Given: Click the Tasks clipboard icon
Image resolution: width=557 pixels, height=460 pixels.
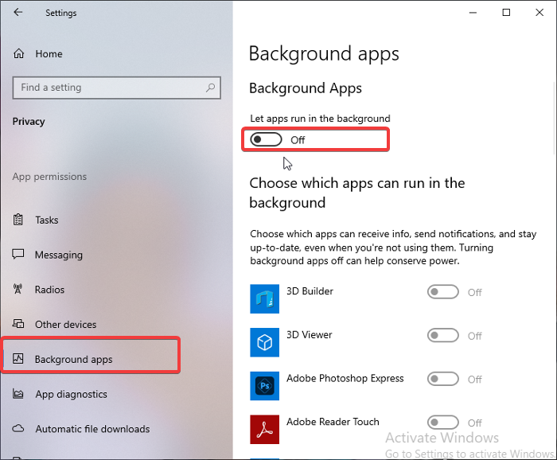Looking at the screenshot, I should point(18,220).
